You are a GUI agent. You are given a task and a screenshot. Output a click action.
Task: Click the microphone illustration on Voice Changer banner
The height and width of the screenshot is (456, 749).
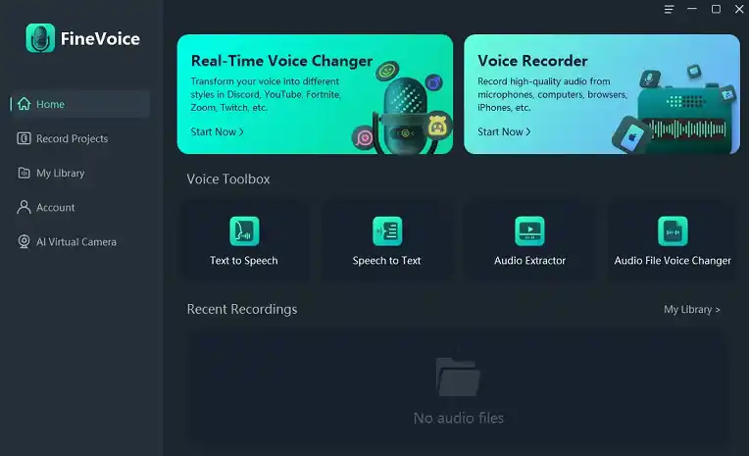click(x=405, y=115)
